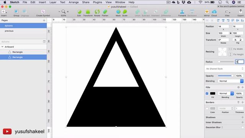Enable the border checkbox
Screen dimensions: 245x138
coord(207,108)
